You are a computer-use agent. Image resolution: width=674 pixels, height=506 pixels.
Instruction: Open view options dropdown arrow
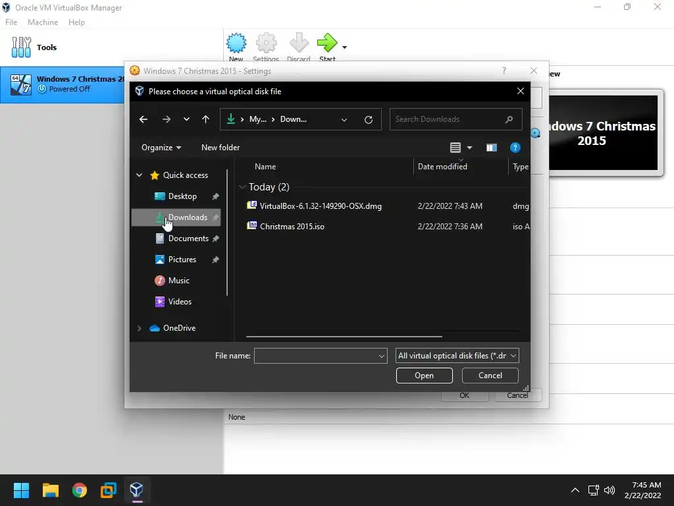(469, 148)
